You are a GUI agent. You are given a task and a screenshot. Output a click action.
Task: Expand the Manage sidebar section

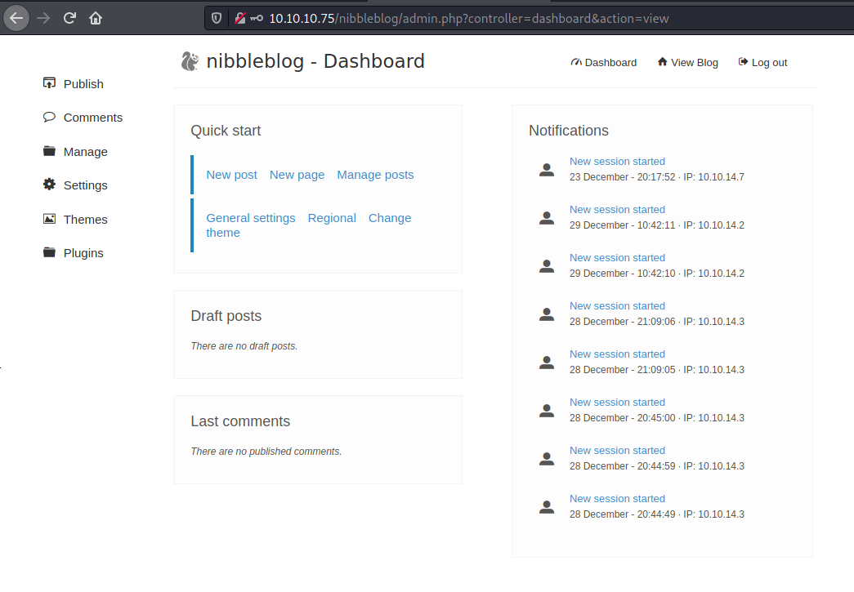pyautogui.click(x=85, y=151)
